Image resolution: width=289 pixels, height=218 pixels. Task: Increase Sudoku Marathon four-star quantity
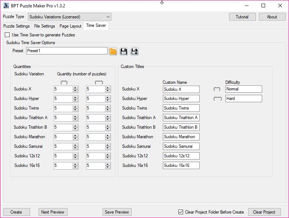pyautogui.click(x=108, y=136)
